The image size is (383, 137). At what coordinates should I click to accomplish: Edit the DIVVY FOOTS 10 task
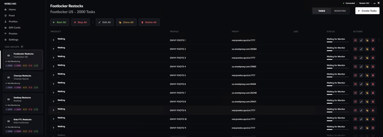tap(361, 119)
